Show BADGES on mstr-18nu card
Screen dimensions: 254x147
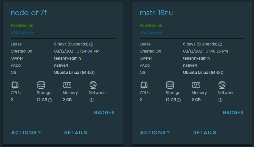(233, 113)
